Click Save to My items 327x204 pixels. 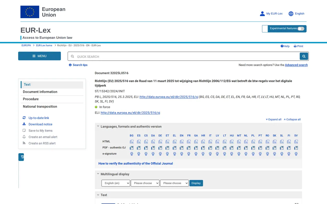pos(40,131)
